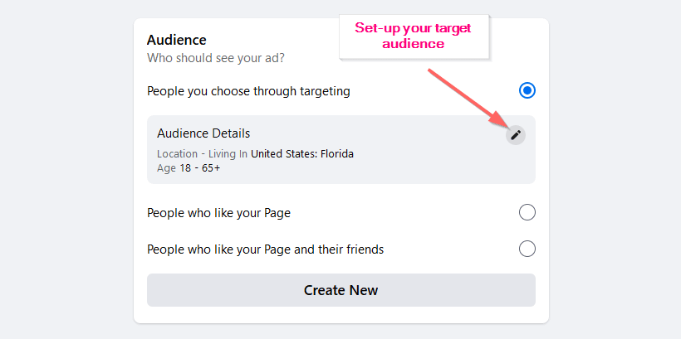Click the "People you choose through targeting" label
Viewport: 681px width, 339px height.
coord(248,91)
